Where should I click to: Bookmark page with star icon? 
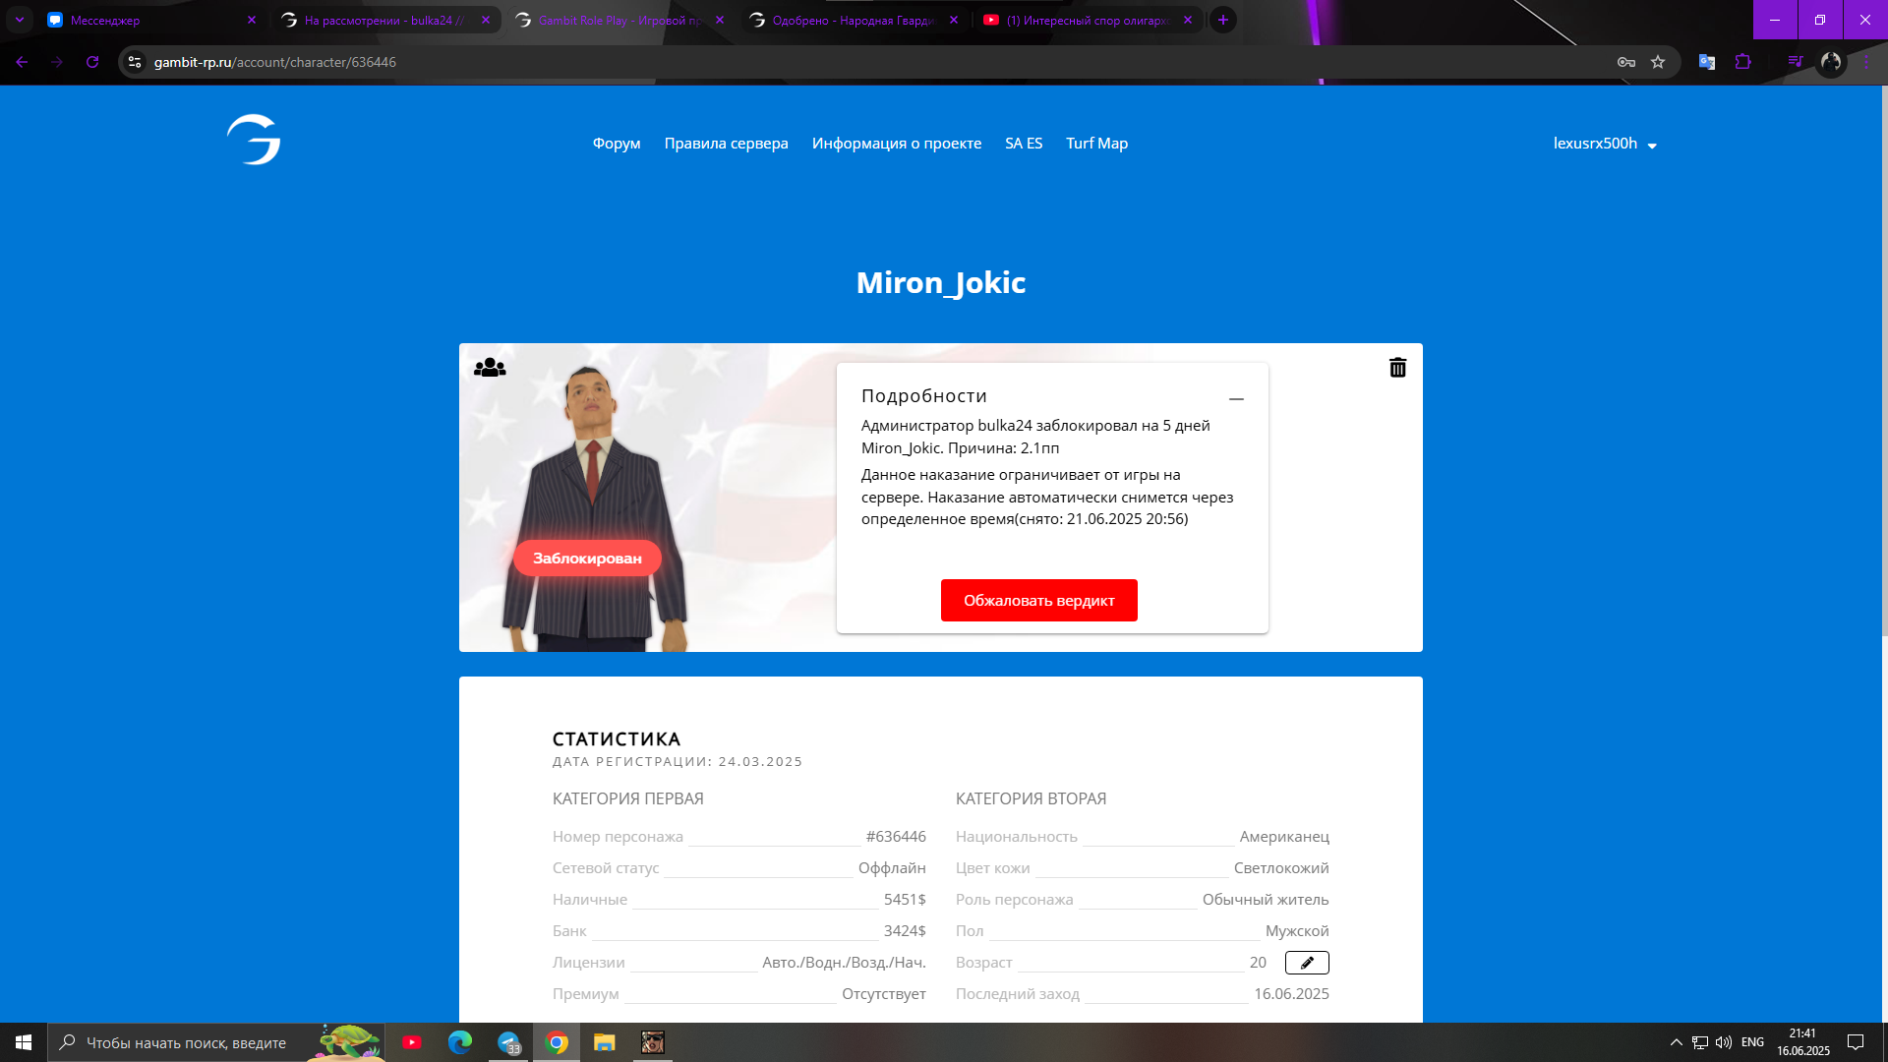coord(1658,62)
